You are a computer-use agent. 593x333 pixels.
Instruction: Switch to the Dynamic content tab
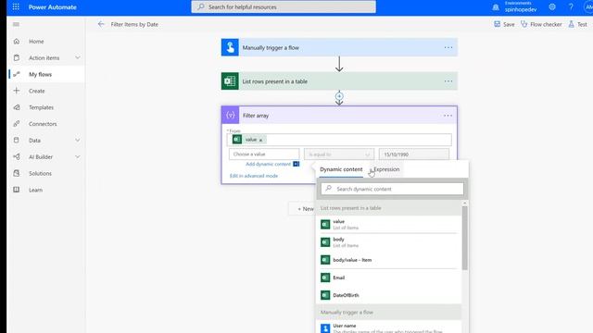point(341,169)
